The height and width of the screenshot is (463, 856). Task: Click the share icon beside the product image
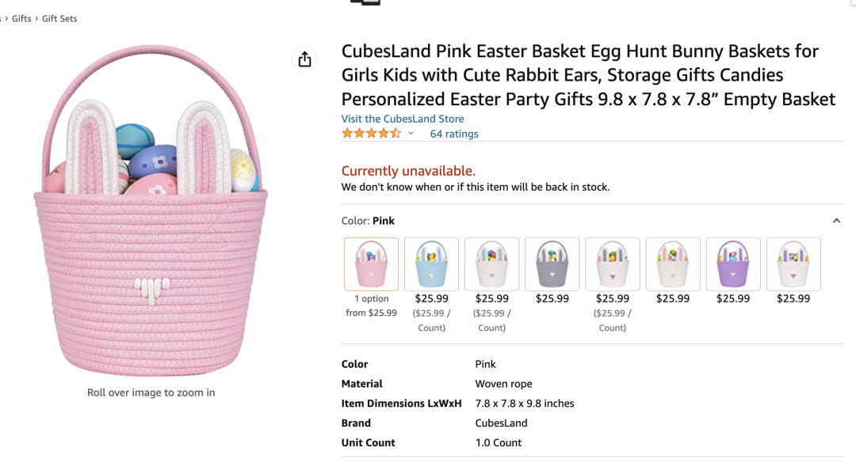coord(304,59)
